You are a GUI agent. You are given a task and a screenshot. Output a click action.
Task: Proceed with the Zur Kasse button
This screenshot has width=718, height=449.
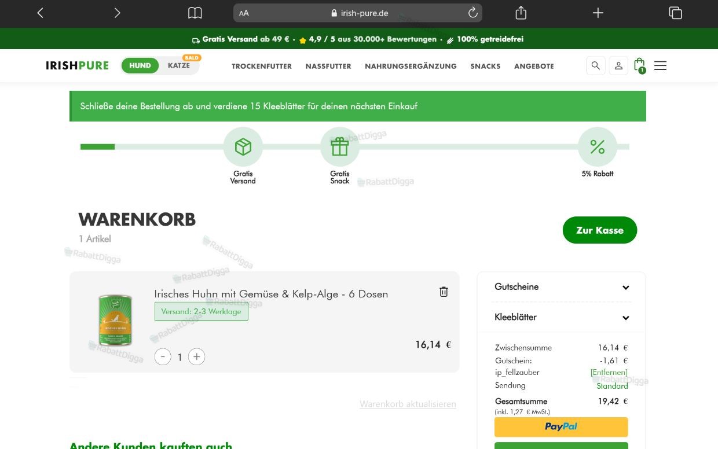coord(600,230)
